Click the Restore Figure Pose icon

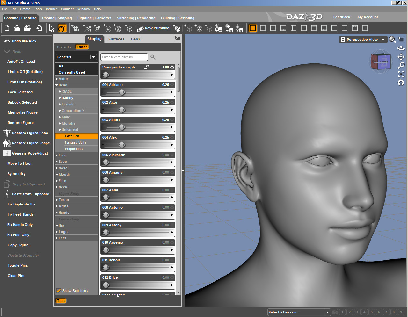[7, 133]
